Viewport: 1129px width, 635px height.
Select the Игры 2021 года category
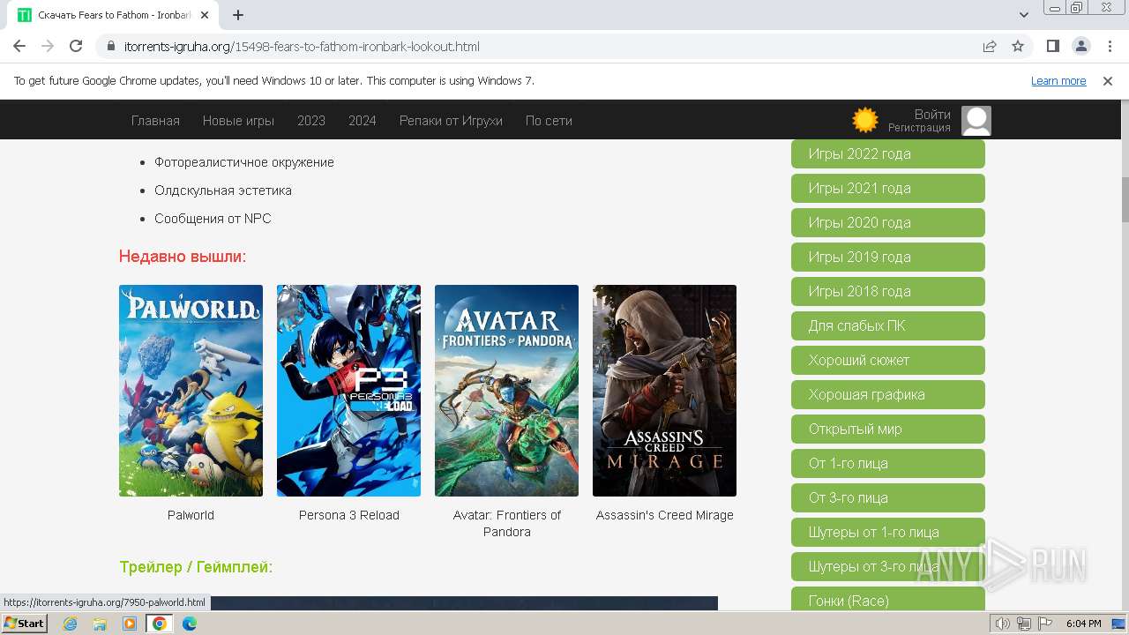pos(888,188)
